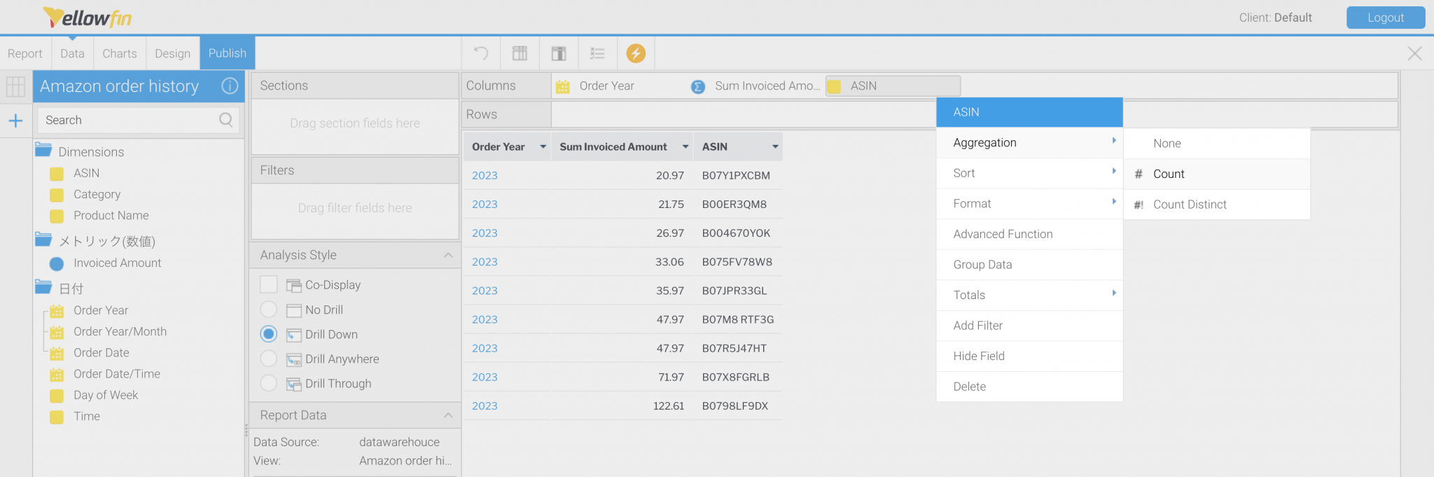The width and height of the screenshot is (1434, 477).
Task: Select the Time field
Action: pos(86,416)
